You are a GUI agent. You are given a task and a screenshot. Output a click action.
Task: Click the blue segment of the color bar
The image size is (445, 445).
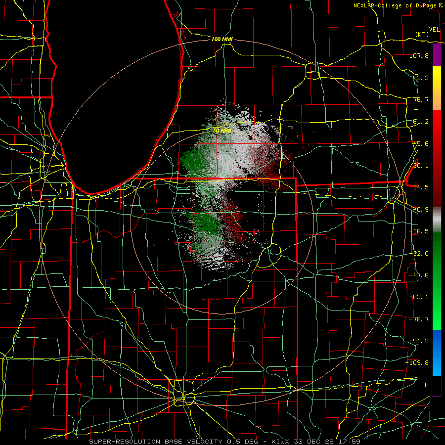click(x=437, y=353)
